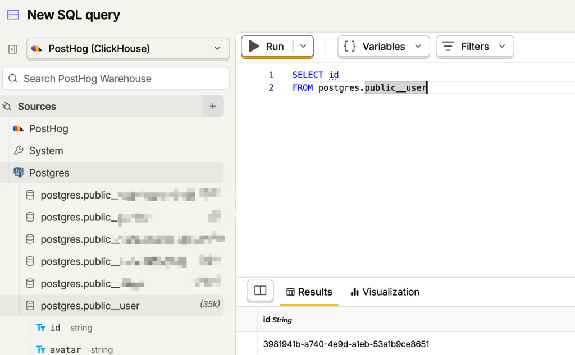Screen dimensions: 575x355
Task: Add a new source with the plus button
Action: (213, 106)
